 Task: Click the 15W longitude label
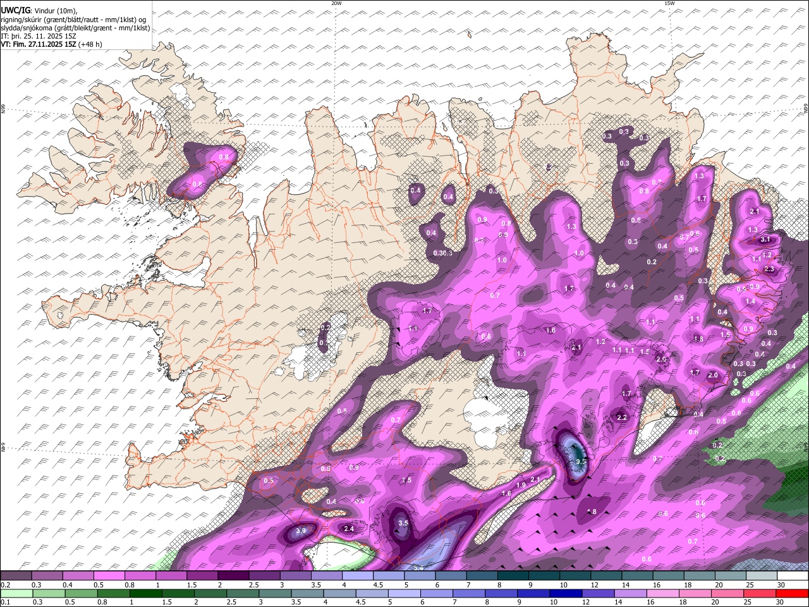(669, 3)
